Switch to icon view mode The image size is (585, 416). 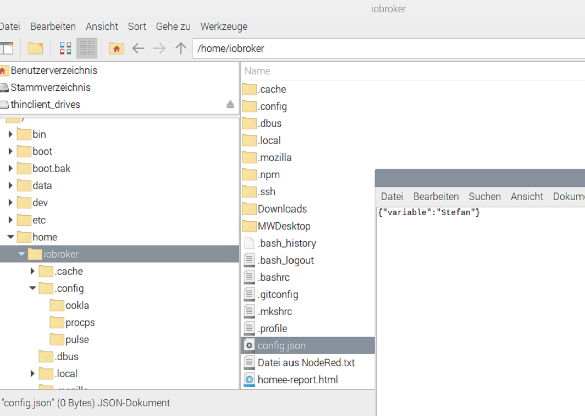(65, 48)
